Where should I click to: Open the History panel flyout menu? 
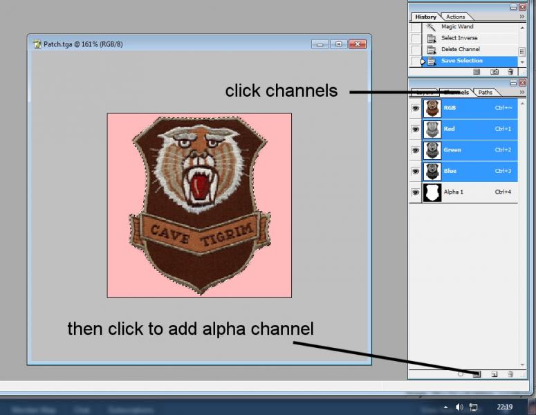pos(522,17)
